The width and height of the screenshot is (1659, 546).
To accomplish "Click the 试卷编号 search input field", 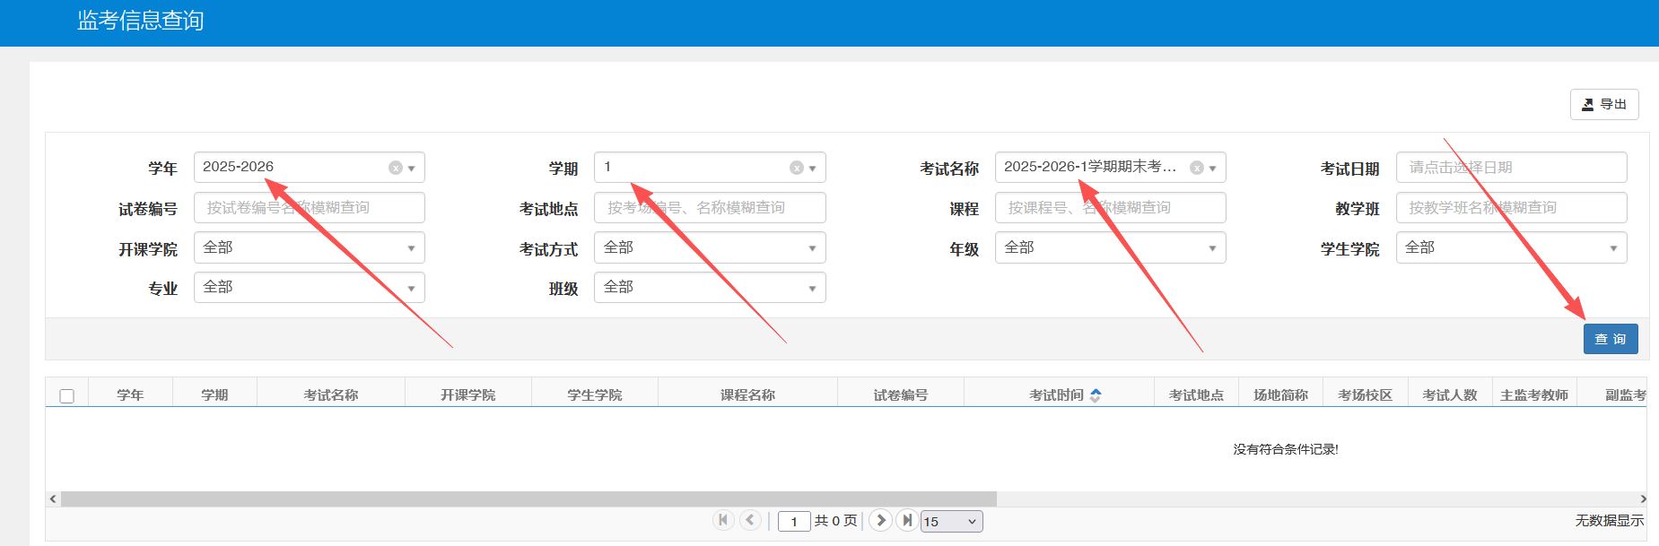I will pos(309,208).
